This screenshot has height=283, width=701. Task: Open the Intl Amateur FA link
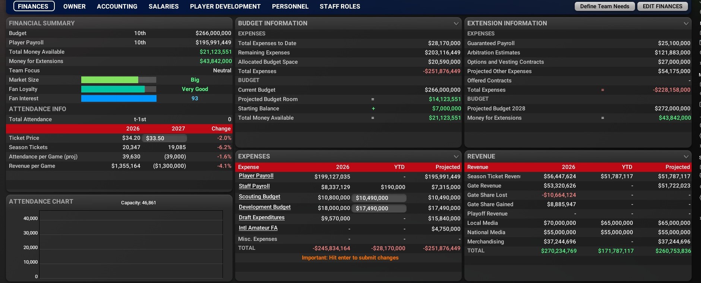pos(258,228)
